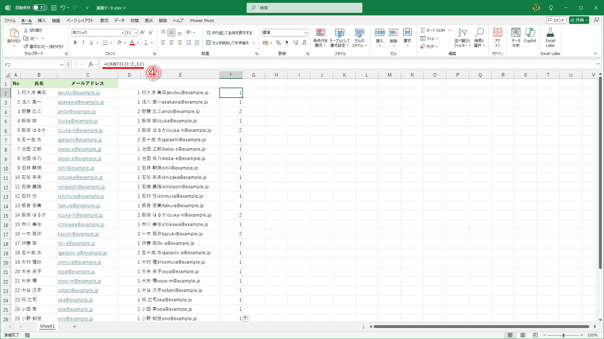
Task: Toggle bold formatting on
Action: (x=75, y=43)
